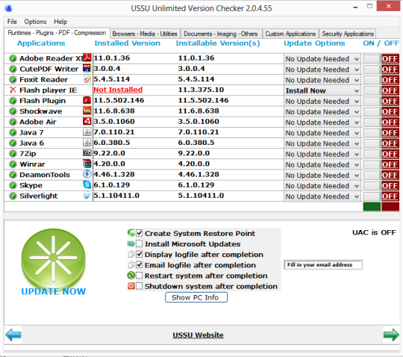Uncheck Display logfile after completion
Screen dimensions: 403x357
[x=139, y=255]
